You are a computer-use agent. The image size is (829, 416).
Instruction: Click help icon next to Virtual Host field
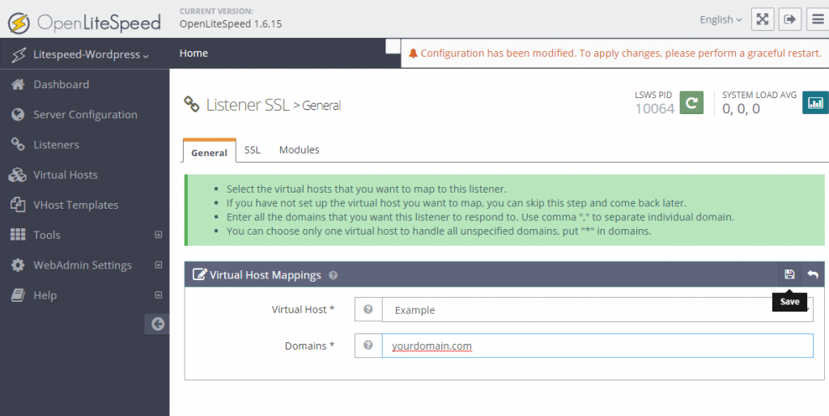pos(368,309)
